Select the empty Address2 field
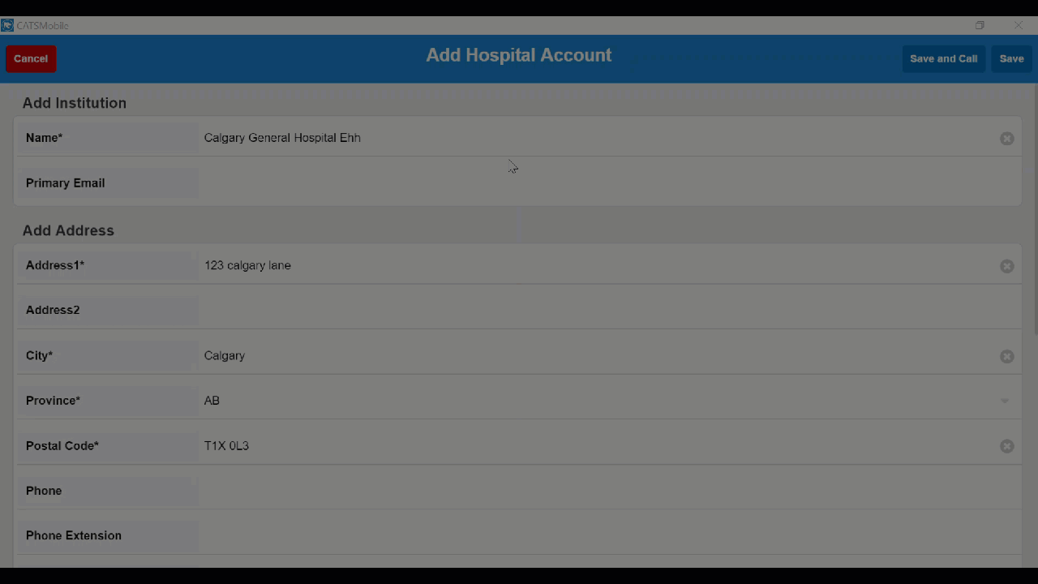Image resolution: width=1038 pixels, height=584 pixels. coord(610,310)
